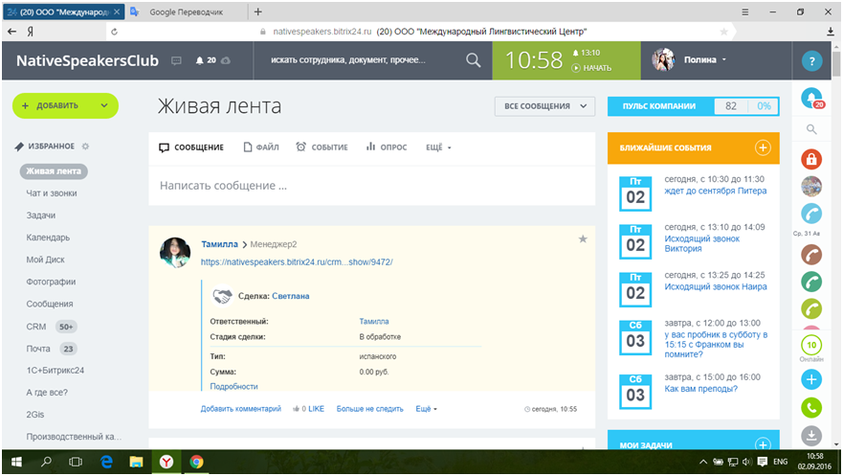Click the Пульс компании indicator bar
This screenshot has width=843, height=476.
693,106
